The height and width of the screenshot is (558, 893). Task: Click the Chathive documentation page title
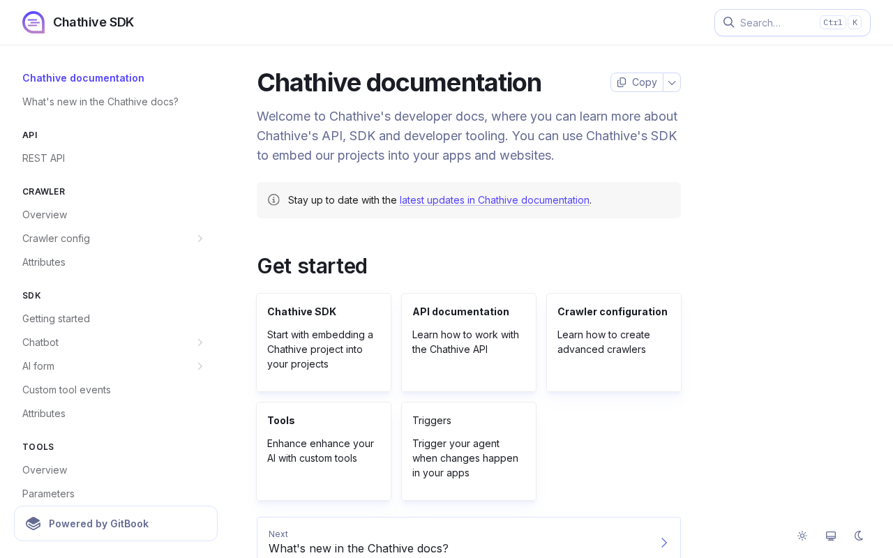point(399,82)
